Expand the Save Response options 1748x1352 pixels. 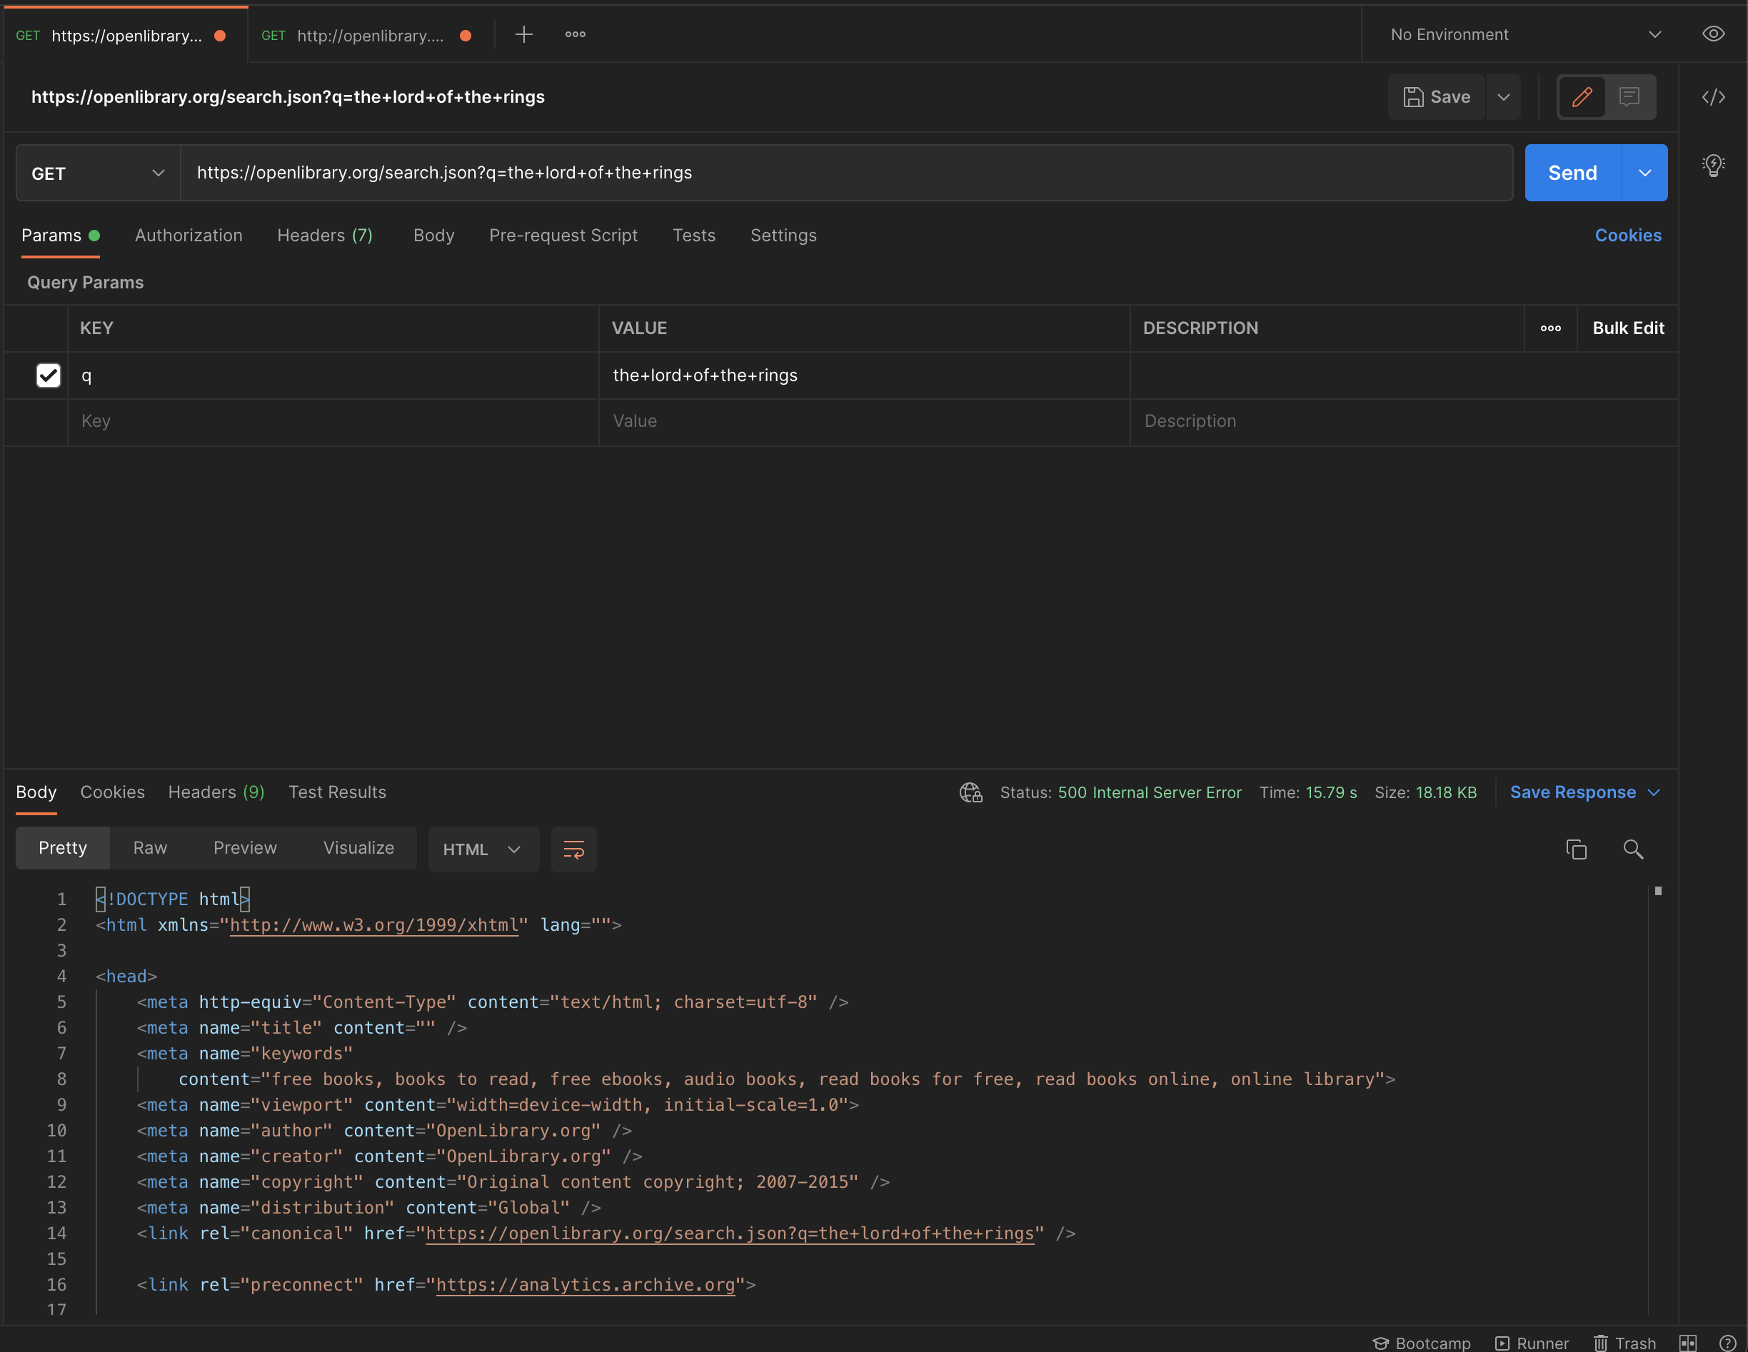pyautogui.click(x=1654, y=792)
